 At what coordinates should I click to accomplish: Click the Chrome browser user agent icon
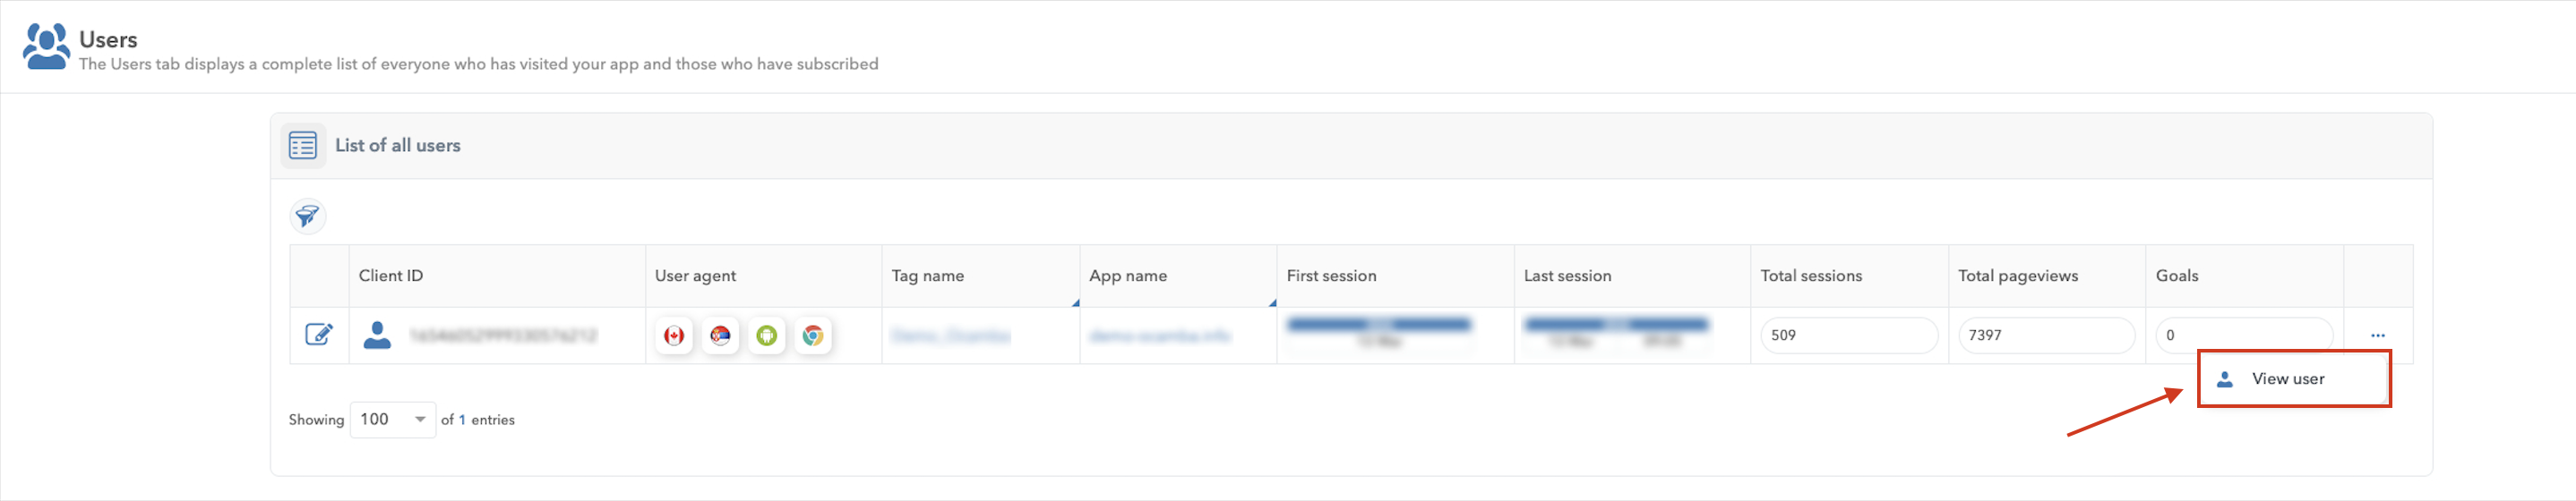tap(813, 335)
